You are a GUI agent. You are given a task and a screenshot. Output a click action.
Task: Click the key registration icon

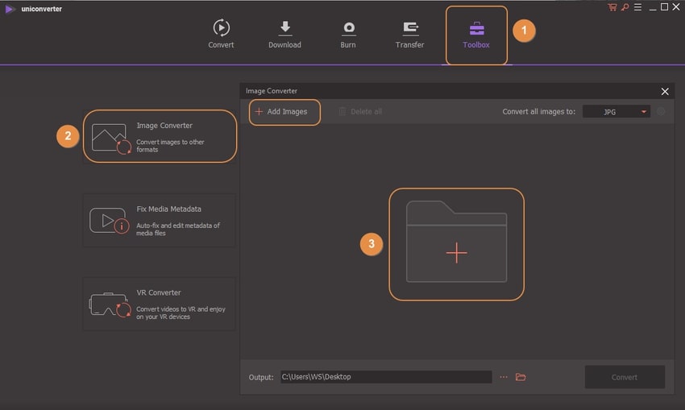[625, 7]
